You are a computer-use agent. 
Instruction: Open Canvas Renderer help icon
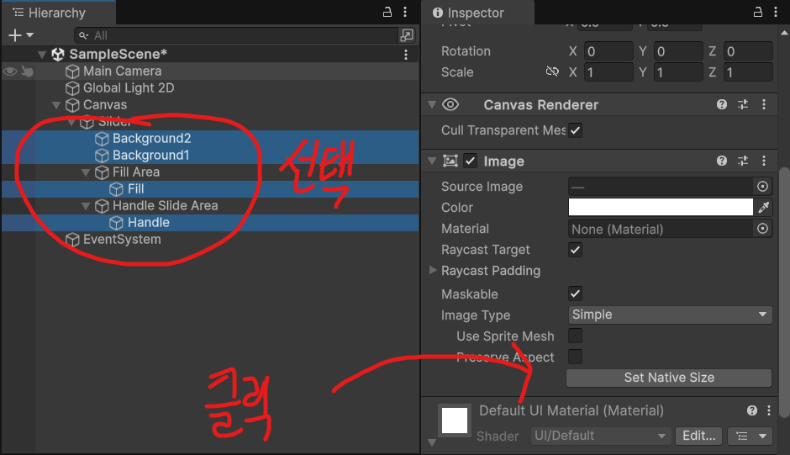coord(722,104)
